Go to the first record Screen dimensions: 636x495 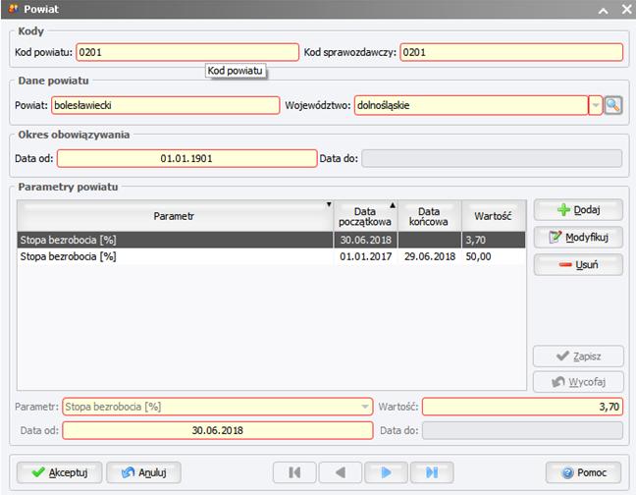point(294,472)
